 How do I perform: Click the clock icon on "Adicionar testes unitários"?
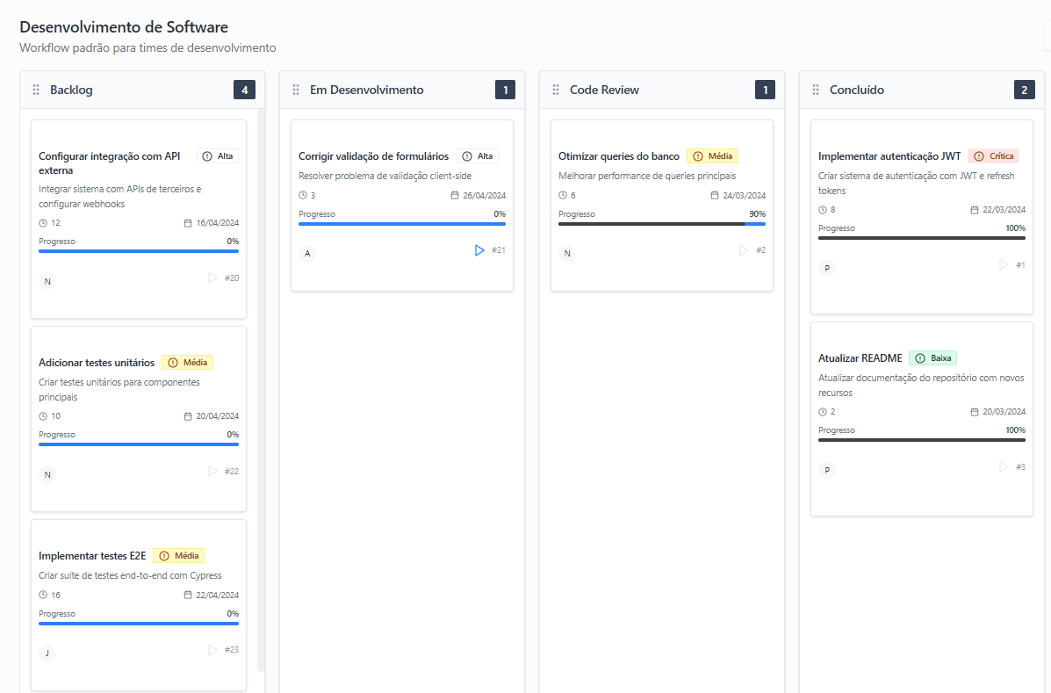41,415
